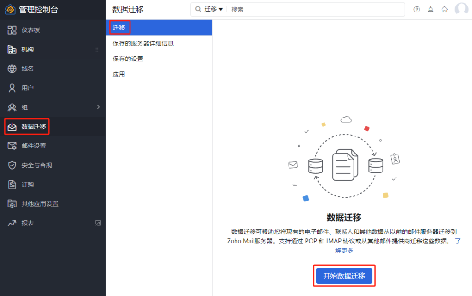The image size is (472, 296).
Task: Click the 了解更多 link
Action: click(x=344, y=250)
